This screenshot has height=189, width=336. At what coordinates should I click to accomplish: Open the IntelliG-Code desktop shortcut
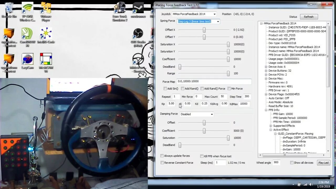[x=46, y=35]
